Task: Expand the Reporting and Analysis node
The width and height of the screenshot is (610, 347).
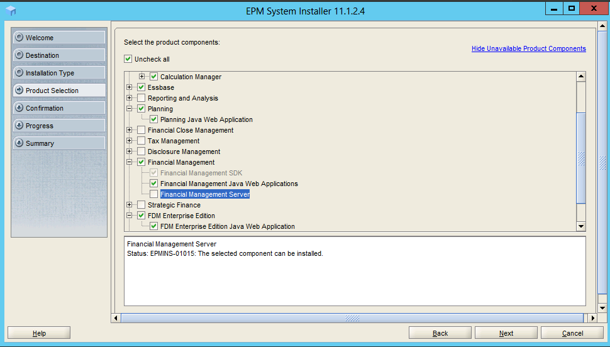Action: tap(129, 98)
